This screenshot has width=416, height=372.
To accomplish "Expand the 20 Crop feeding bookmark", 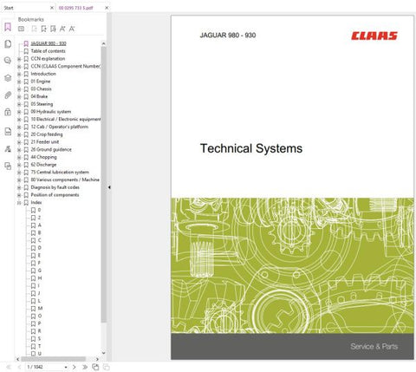I will tap(19, 134).
